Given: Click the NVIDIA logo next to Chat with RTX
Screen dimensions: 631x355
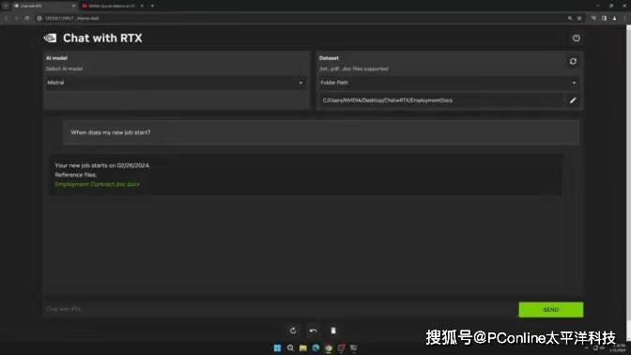Looking at the screenshot, I should click(x=51, y=39).
